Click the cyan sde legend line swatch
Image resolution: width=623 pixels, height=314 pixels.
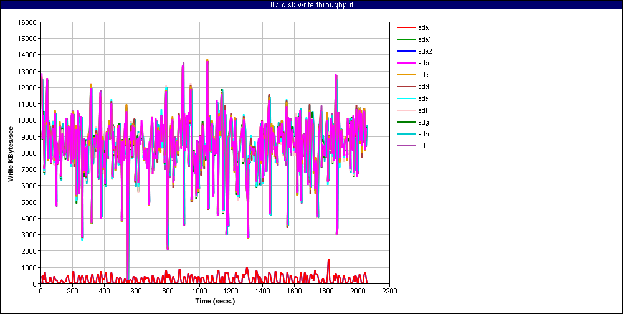406,98
